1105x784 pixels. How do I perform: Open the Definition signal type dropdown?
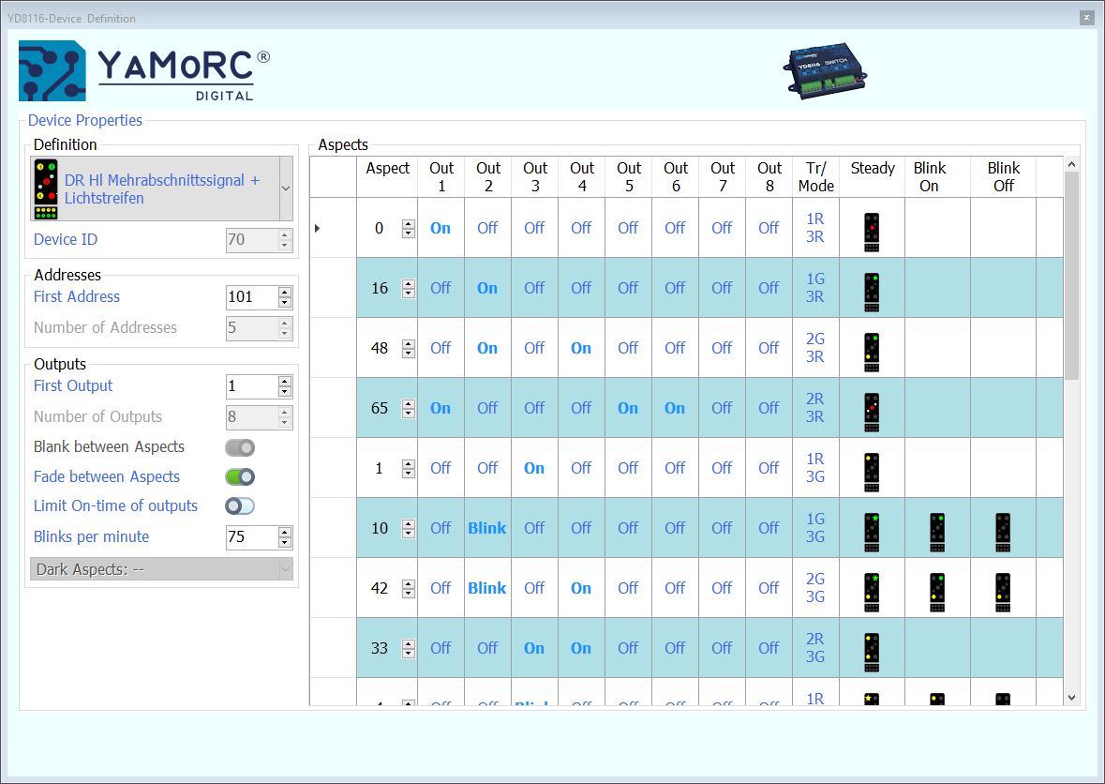286,188
